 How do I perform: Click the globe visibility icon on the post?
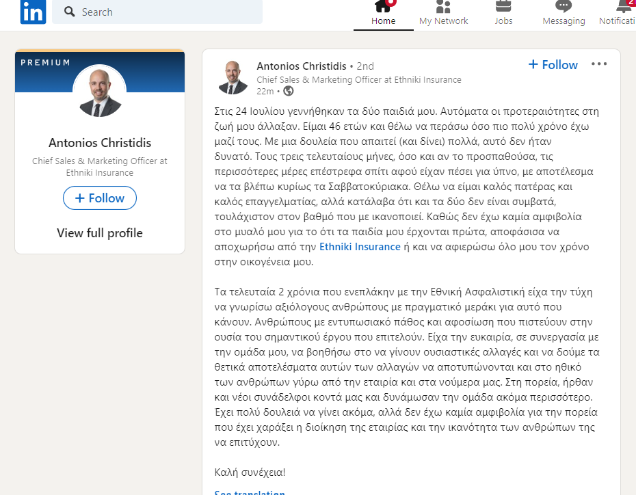[288, 91]
